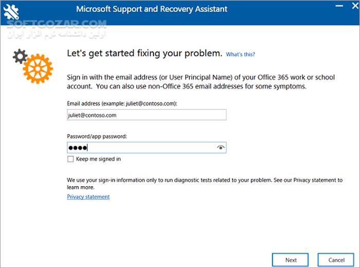Enable the Keep me signed in checkbox
The image size is (360, 268).
[x=70, y=159]
